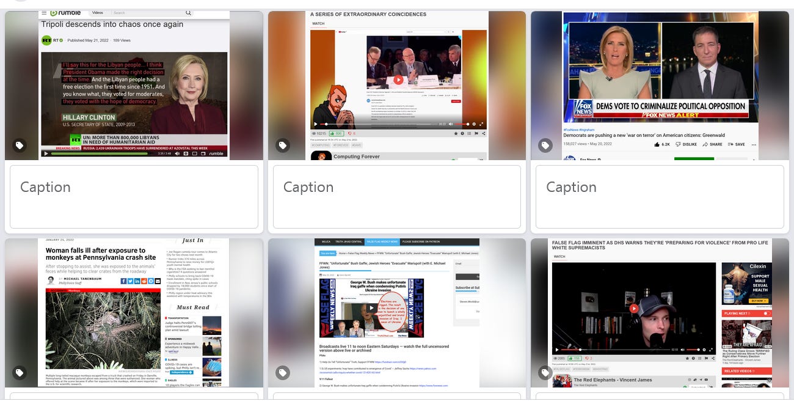This screenshot has width=794, height=404.
Task: Click the tag icon on the False Flag Weekly News image
Action: [x=282, y=372]
